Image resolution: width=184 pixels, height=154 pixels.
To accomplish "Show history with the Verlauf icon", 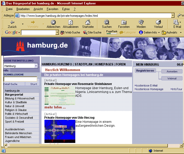I will (x=158, y=22).
